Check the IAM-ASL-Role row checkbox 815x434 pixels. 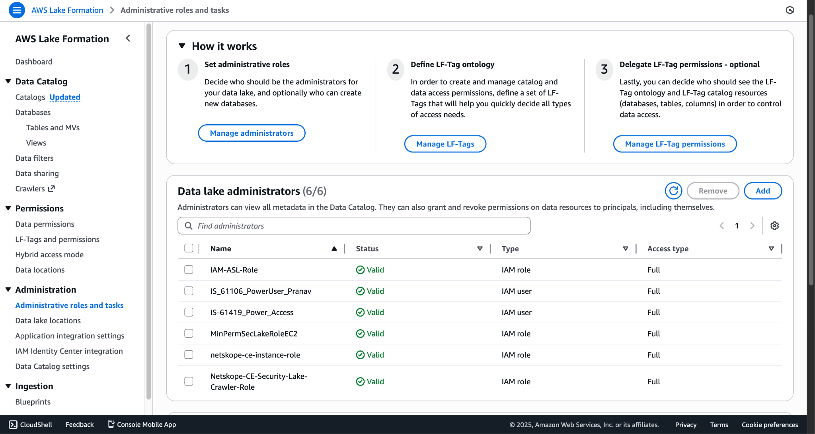point(189,270)
